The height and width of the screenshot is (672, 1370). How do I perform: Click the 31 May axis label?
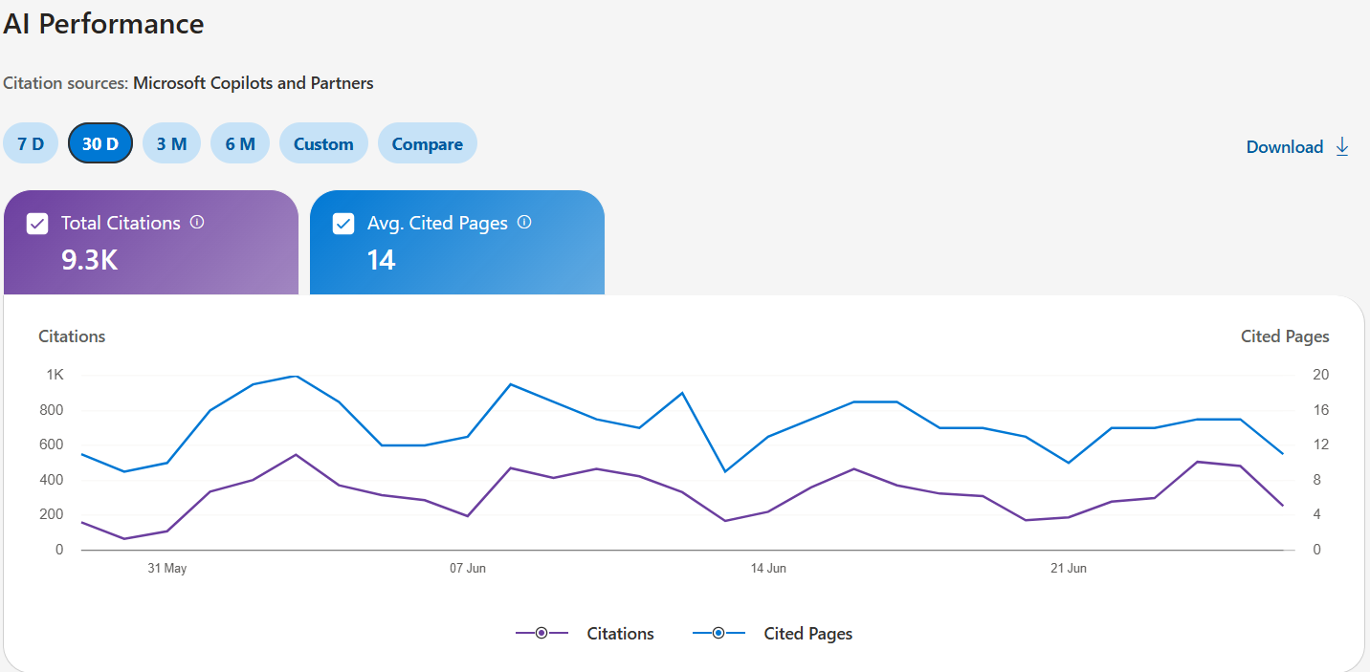[x=167, y=568]
